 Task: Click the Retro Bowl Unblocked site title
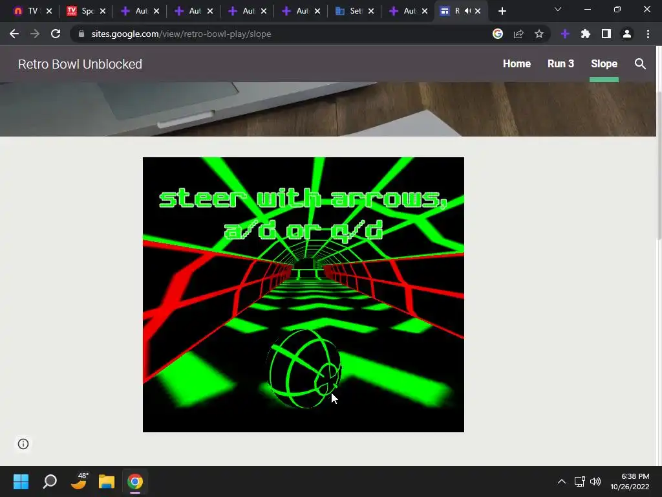click(80, 64)
